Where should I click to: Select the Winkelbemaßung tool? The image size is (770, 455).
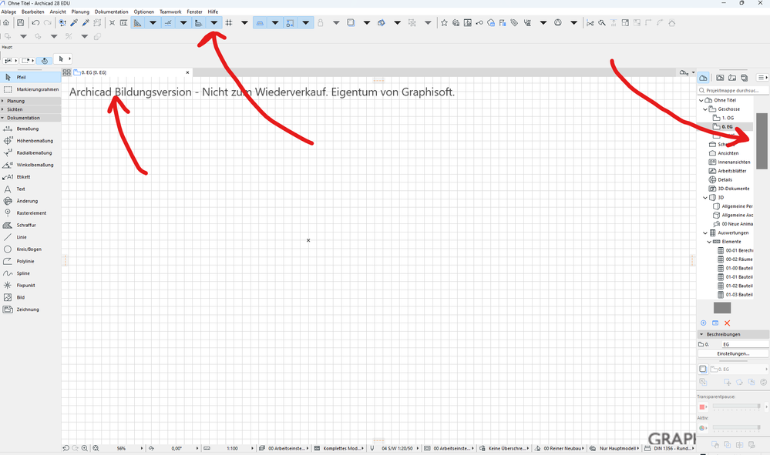point(31,165)
